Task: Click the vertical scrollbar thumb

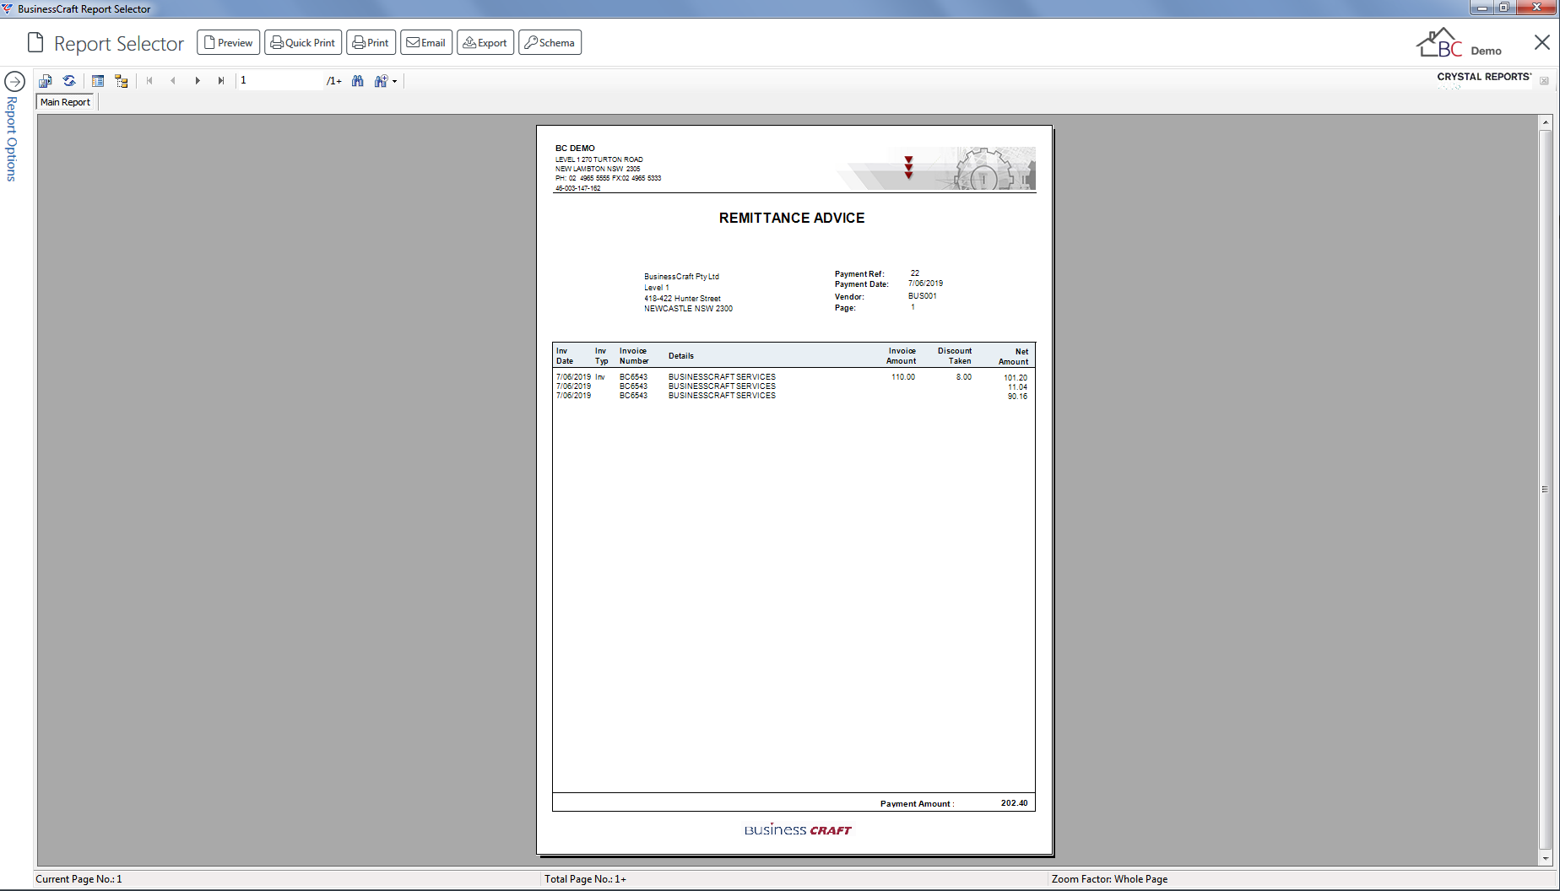Action: (x=1546, y=489)
